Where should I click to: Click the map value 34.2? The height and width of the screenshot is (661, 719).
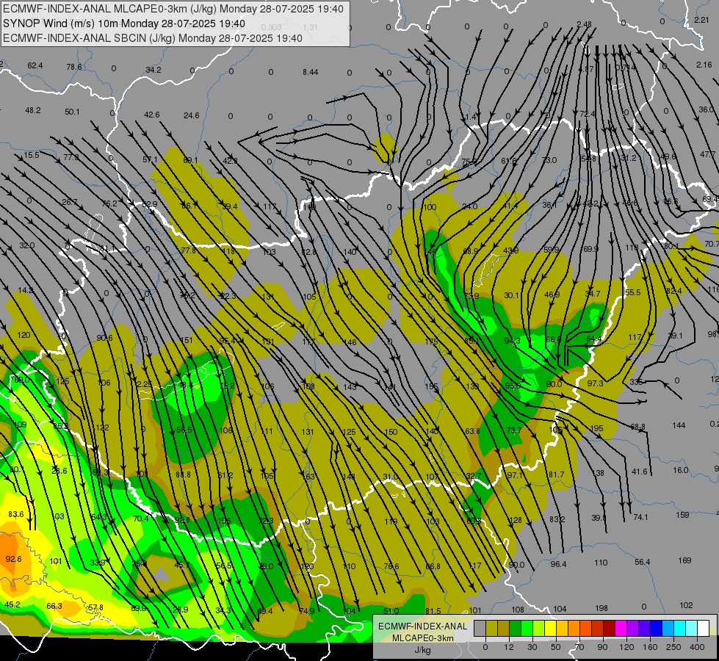click(x=153, y=70)
